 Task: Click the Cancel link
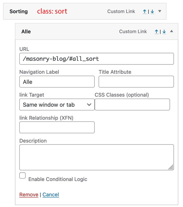pos(51,195)
